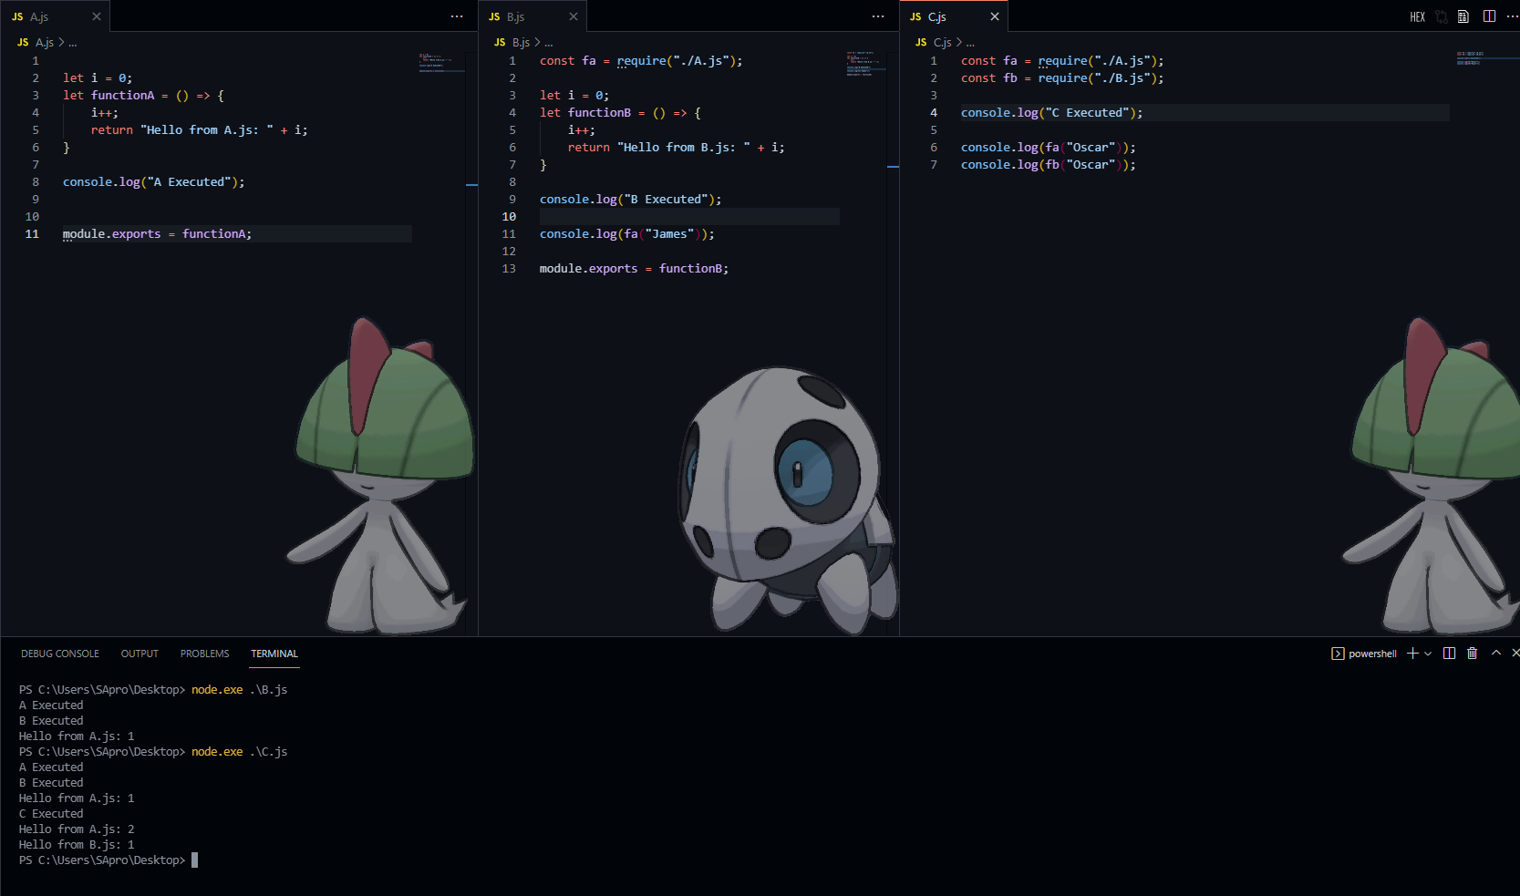Click the powershell terminal profile icon
The height and width of the screenshot is (896, 1520).
pos(1338,654)
